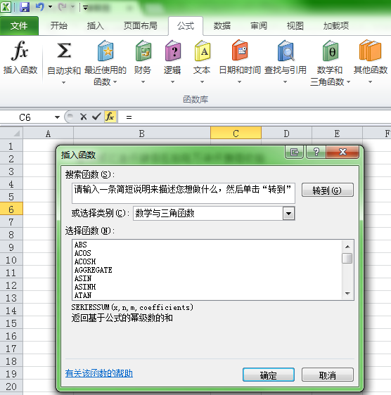Click column D header
391x395 pixels.
click(287, 133)
